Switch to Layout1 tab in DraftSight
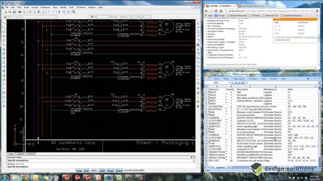Viewport: 323px width, 181px height. point(20,153)
